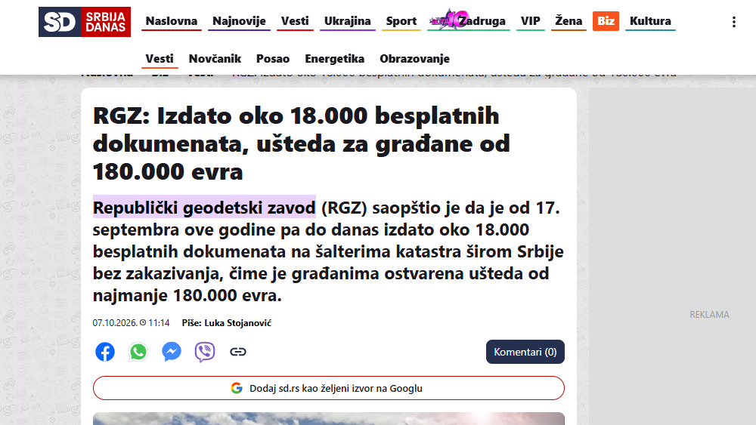
Task: Switch to Energetika sub-tab
Action: pos(335,59)
